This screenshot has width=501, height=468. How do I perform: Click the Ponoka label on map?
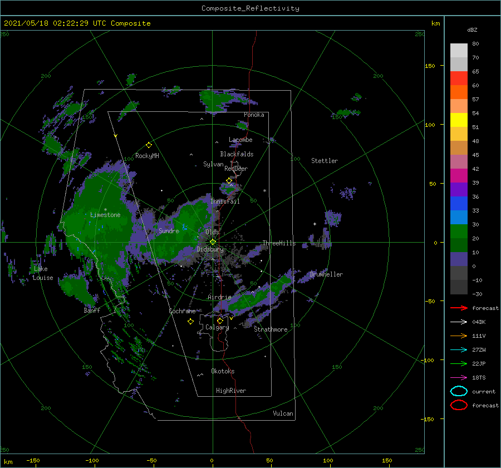pos(254,115)
